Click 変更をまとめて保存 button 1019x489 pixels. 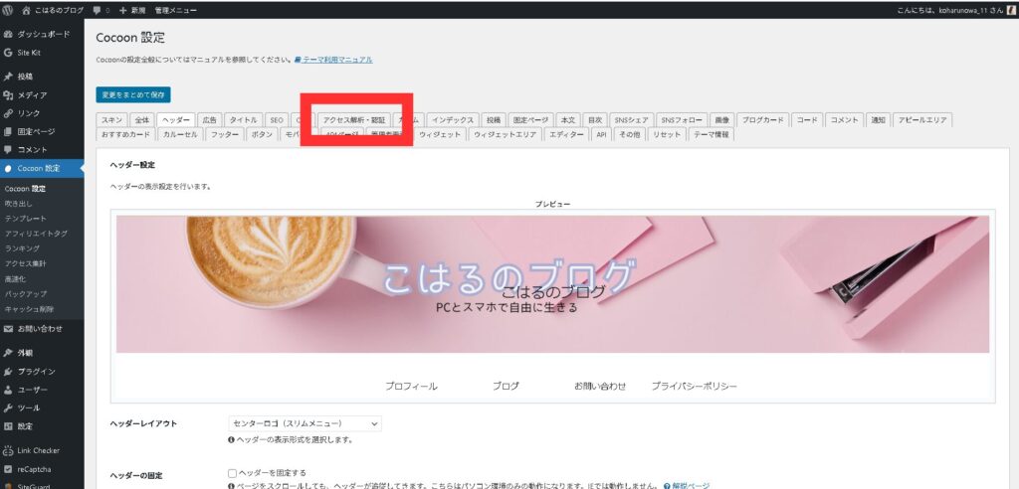pyautogui.click(x=133, y=94)
